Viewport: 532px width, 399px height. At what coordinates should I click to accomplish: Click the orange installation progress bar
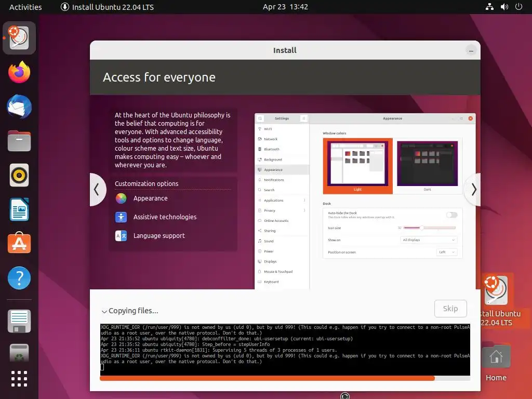[x=267, y=378]
